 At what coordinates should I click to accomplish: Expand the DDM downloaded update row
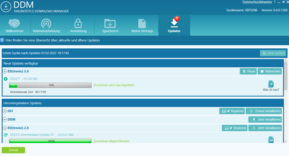point(5,120)
